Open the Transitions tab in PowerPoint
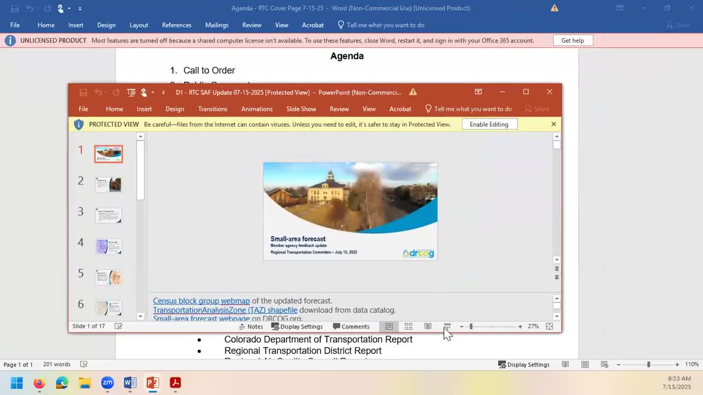This screenshot has width=703, height=395. (213, 109)
